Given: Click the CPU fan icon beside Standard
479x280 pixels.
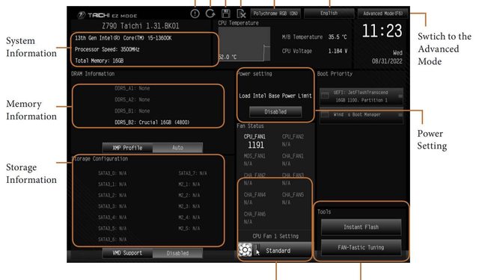Looking at the screenshot, I should (245, 250).
